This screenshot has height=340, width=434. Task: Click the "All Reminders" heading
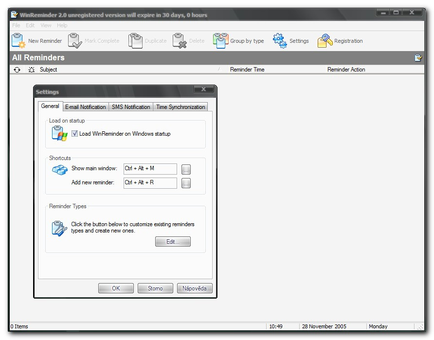click(x=38, y=57)
